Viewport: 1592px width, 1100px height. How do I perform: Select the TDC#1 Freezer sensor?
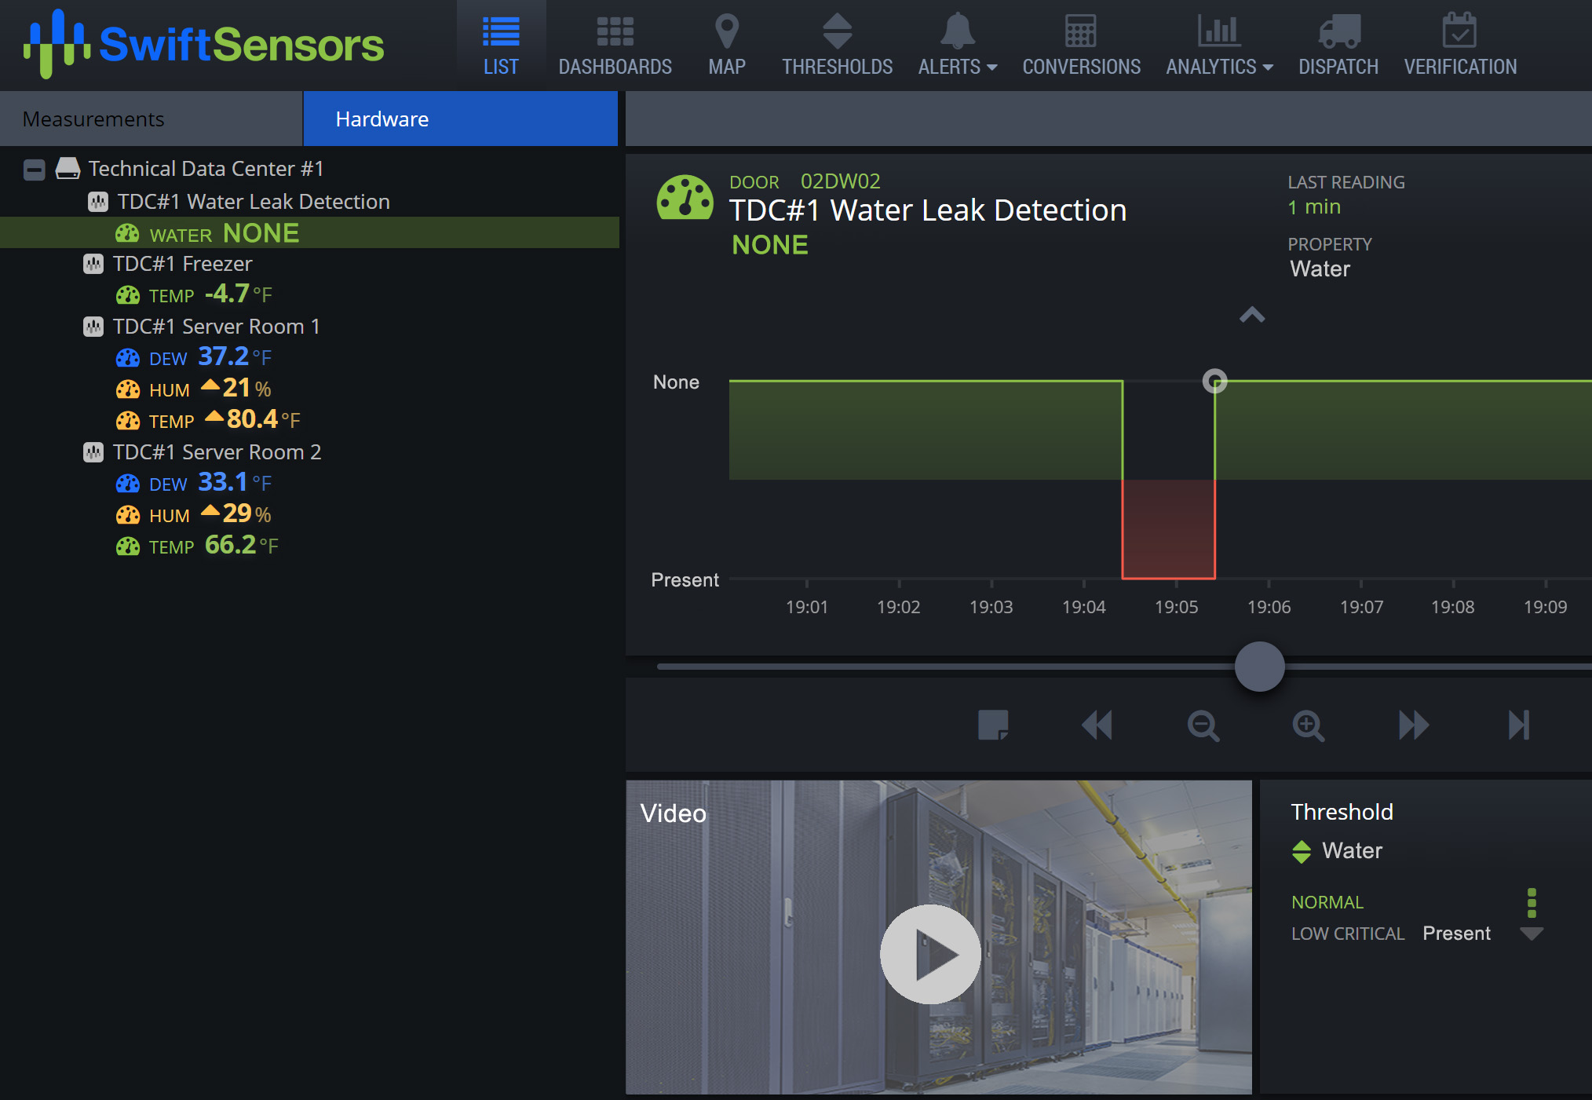pyautogui.click(x=182, y=264)
